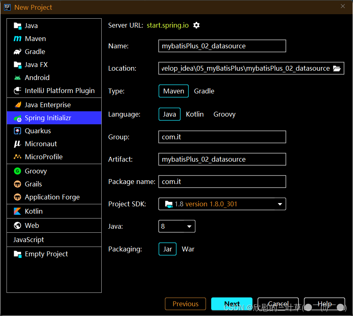Choose Java as language
This screenshot has width=353, height=316.
coord(170,114)
